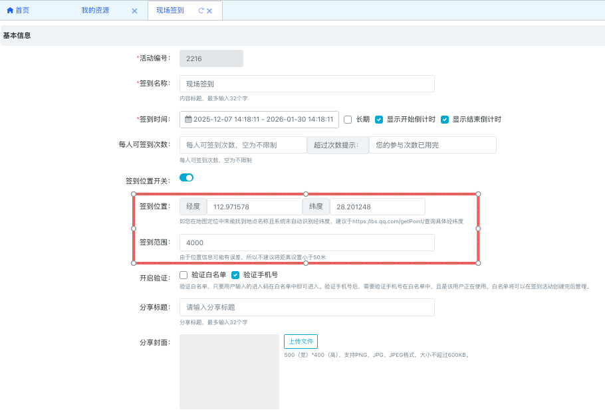Viewport: 605px width, 414px height.
Task: Turn off the 签到位置开关 switch
Action: click(186, 177)
